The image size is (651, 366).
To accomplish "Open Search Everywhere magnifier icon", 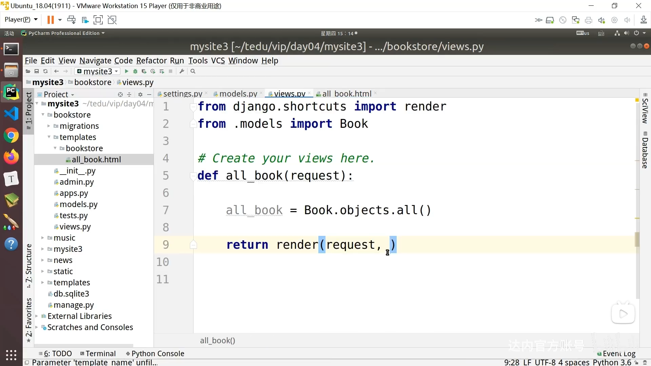I will click(x=193, y=71).
